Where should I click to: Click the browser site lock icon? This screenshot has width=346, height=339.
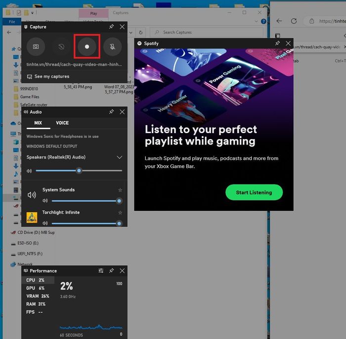tap(311, 21)
